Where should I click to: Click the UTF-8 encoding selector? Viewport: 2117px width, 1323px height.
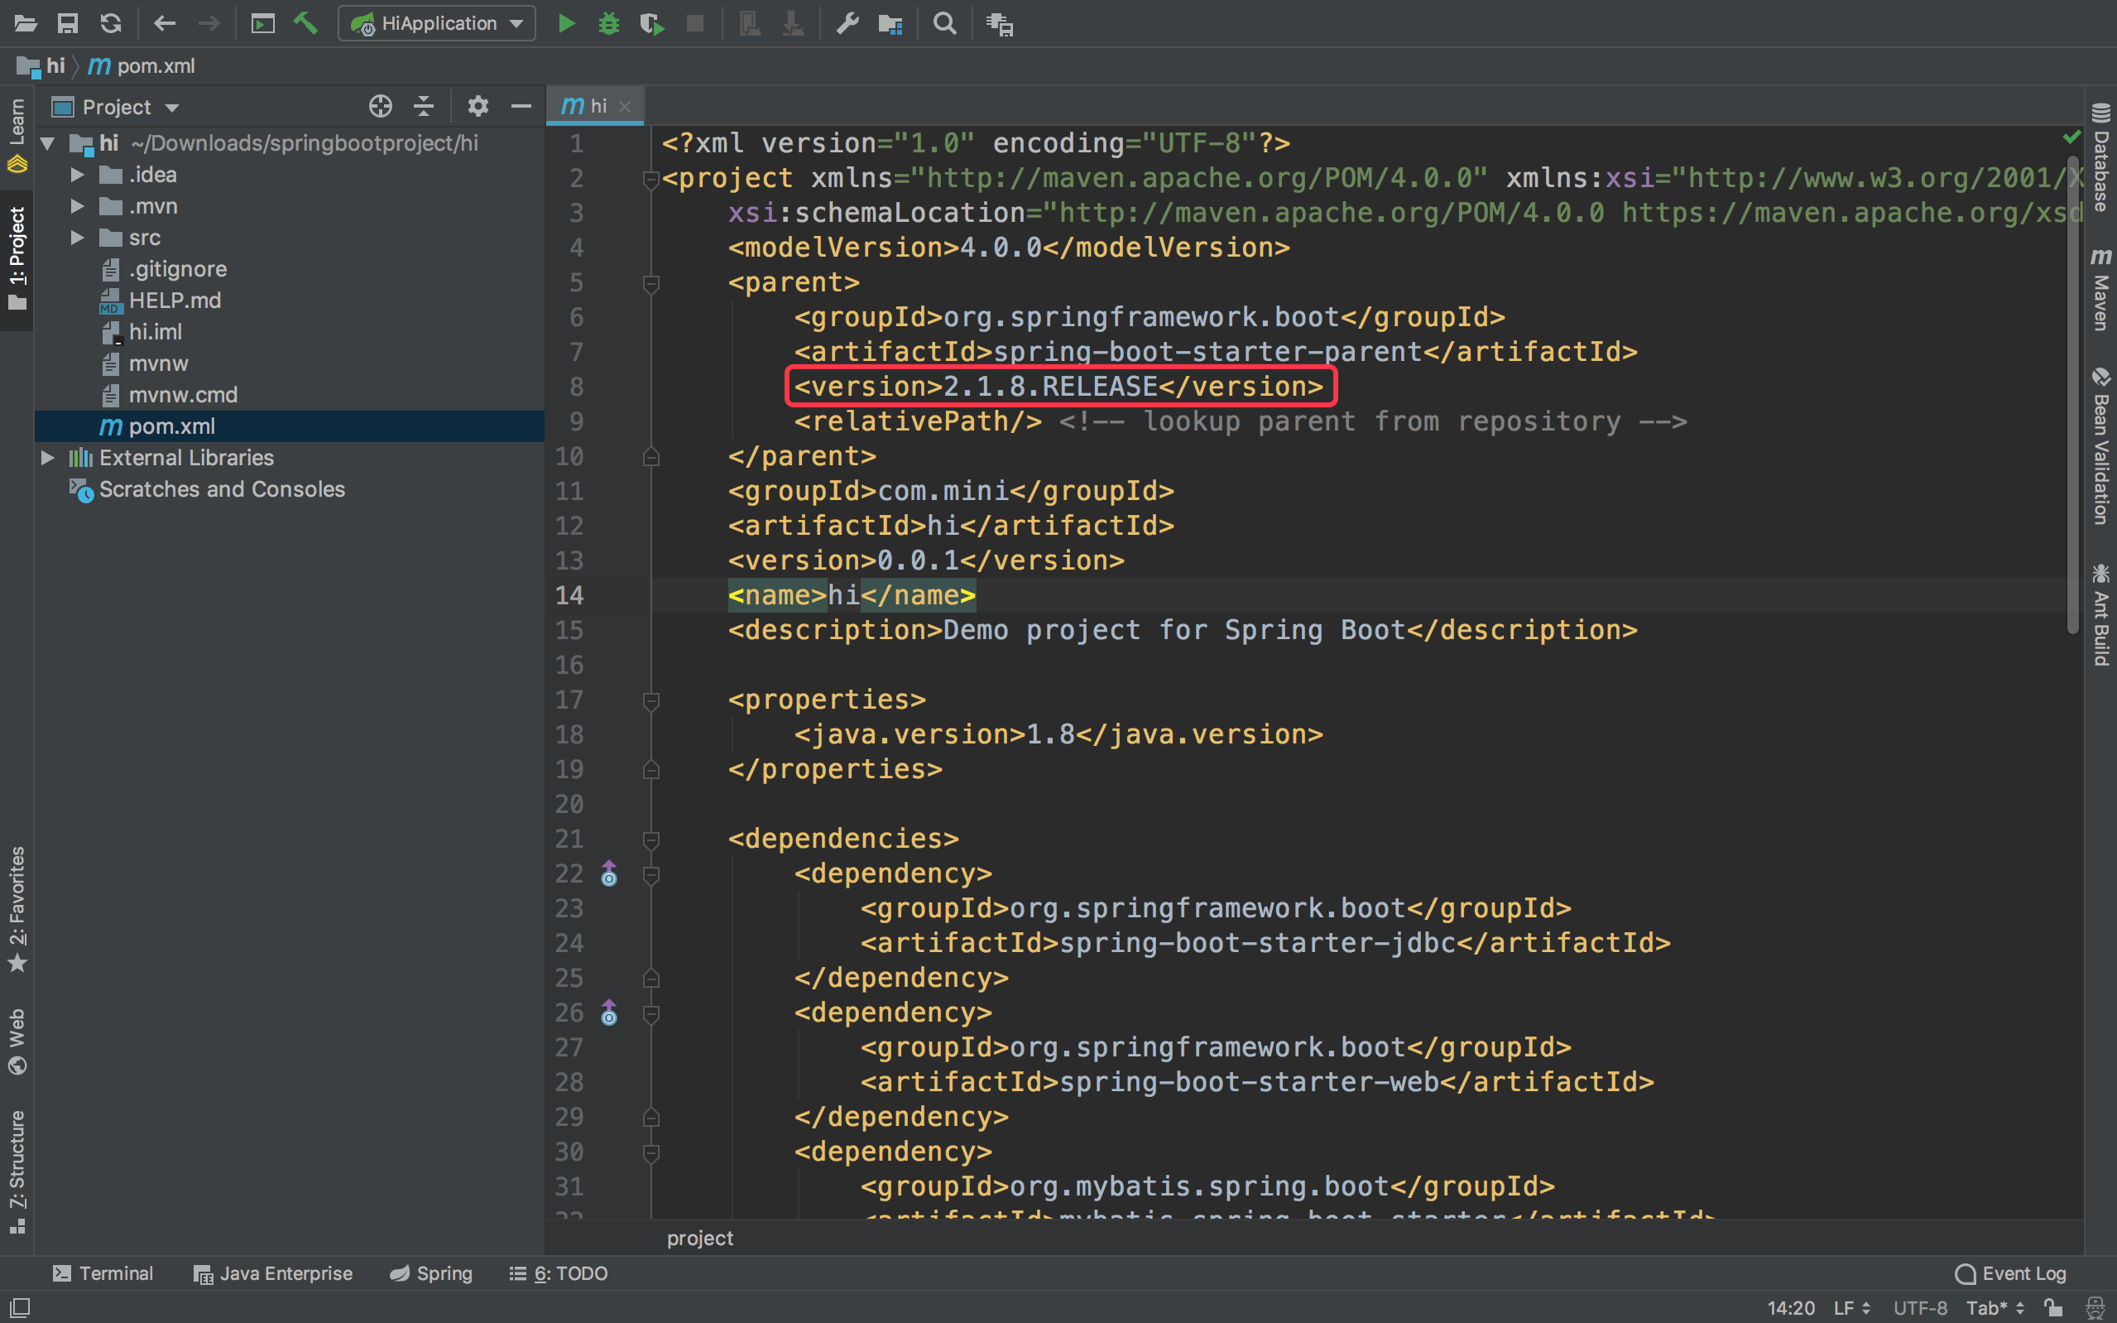click(x=1919, y=1307)
